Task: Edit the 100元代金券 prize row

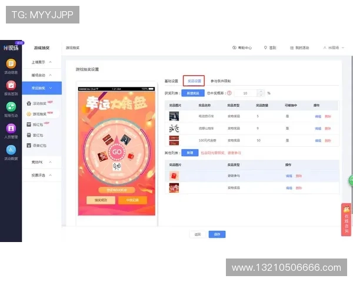Action: click(x=318, y=140)
